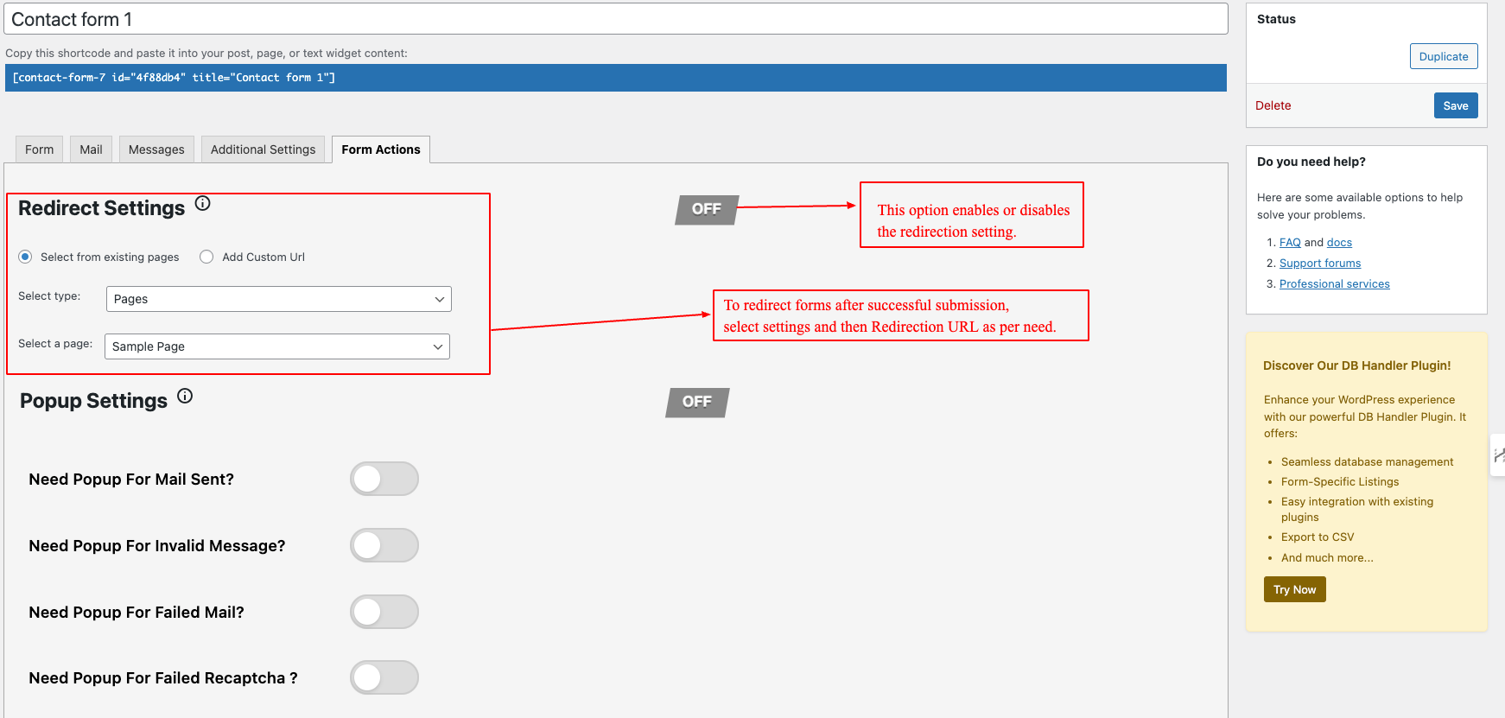Open the Additional Settings tab
Viewport: 1505px width, 718px height.
264,149
